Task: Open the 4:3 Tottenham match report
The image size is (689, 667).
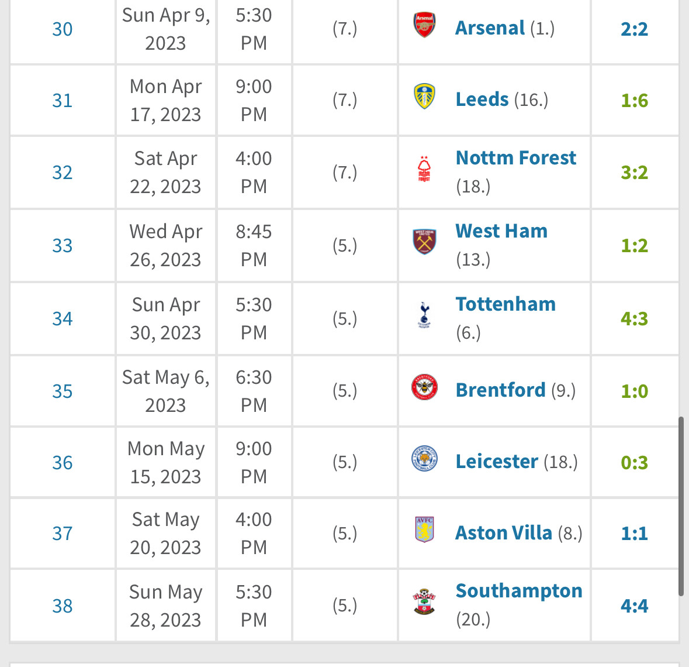Action: pos(634,319)
